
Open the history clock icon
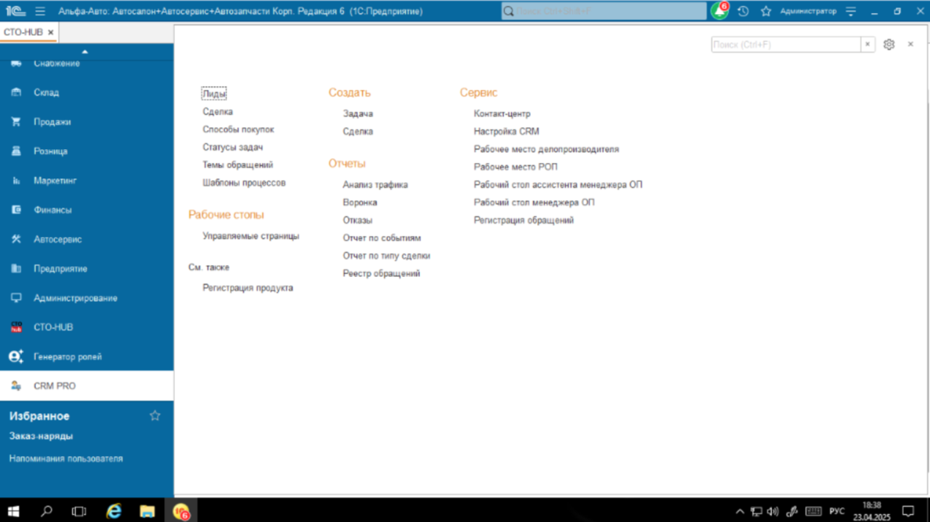pos(743,11)
